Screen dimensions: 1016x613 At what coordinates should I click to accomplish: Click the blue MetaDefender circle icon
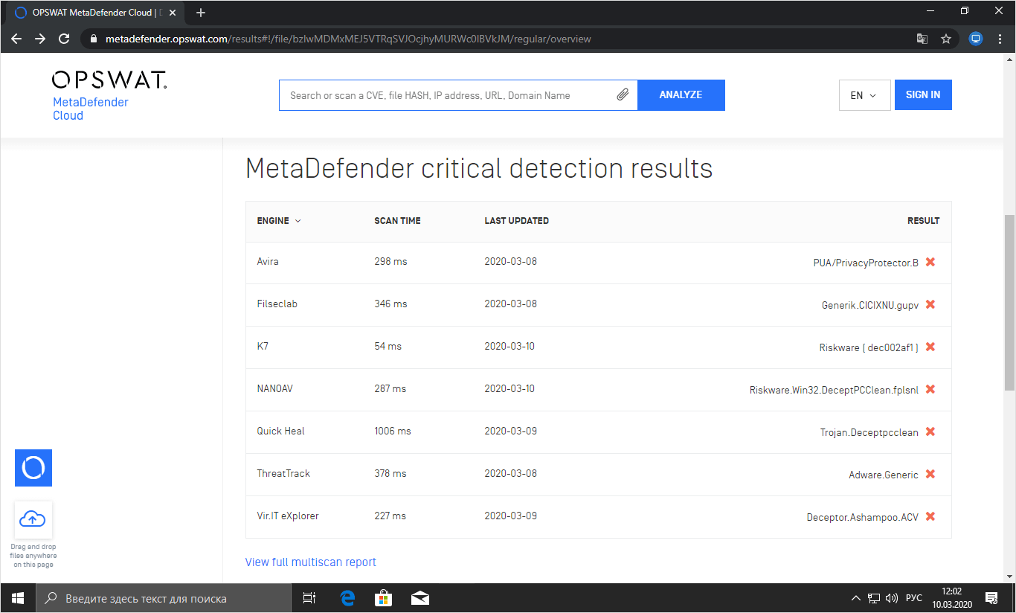point(33,468)
